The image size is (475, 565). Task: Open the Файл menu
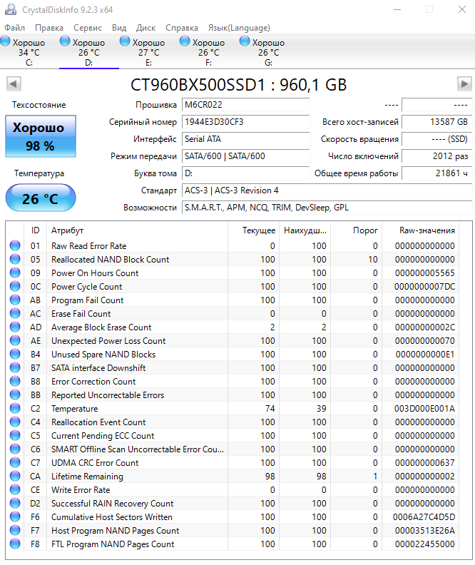pos(14,28)
